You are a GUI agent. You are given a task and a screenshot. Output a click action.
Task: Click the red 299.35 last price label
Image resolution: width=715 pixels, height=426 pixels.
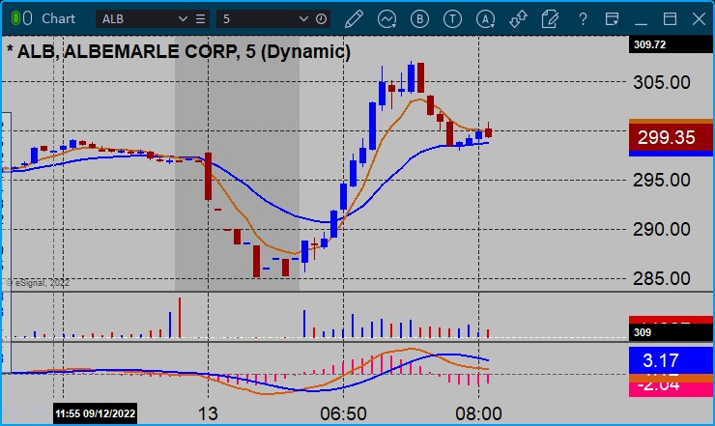pos(671,137)
